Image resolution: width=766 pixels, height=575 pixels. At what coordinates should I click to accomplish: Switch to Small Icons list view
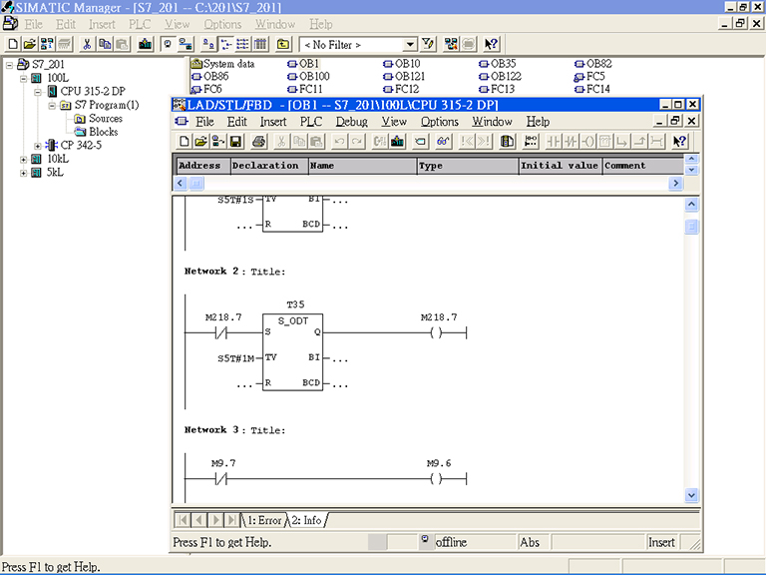click(x=225, y=45)
